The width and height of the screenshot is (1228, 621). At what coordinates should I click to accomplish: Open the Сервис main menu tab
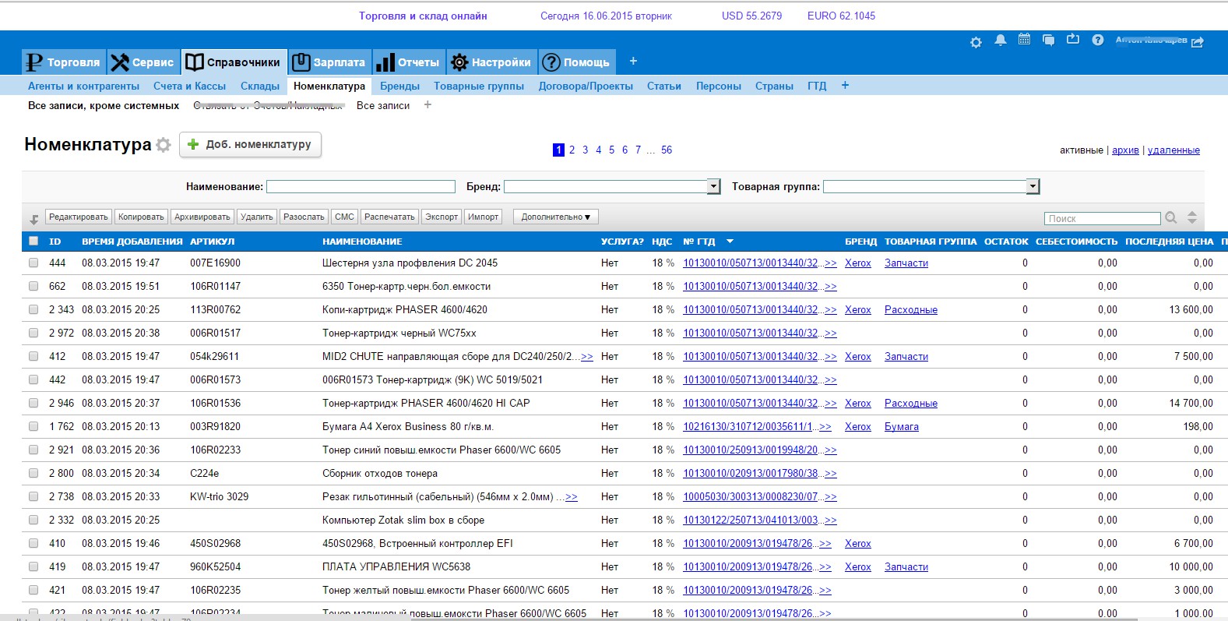coord(143,62)
